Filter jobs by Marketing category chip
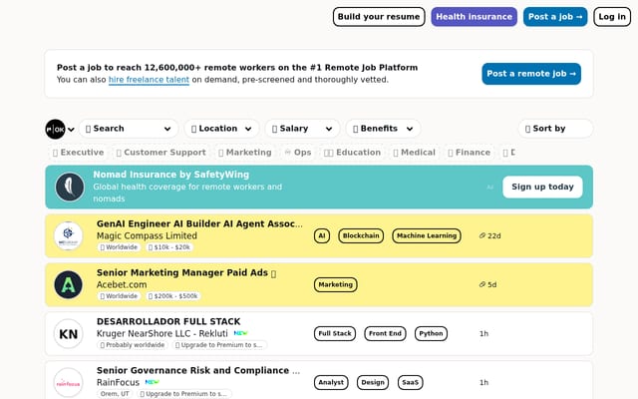 (x=245, y=153)
